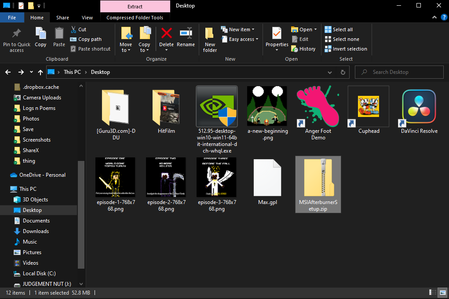Expand the Easy access menu
Image resolution: width=449 pixels, height=299 pixels.
tap(239, 39)
